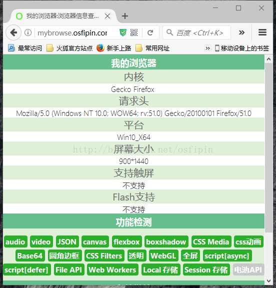276x288 pixels.
Task: Click the 请求头 heading
Action: (133, 101)
